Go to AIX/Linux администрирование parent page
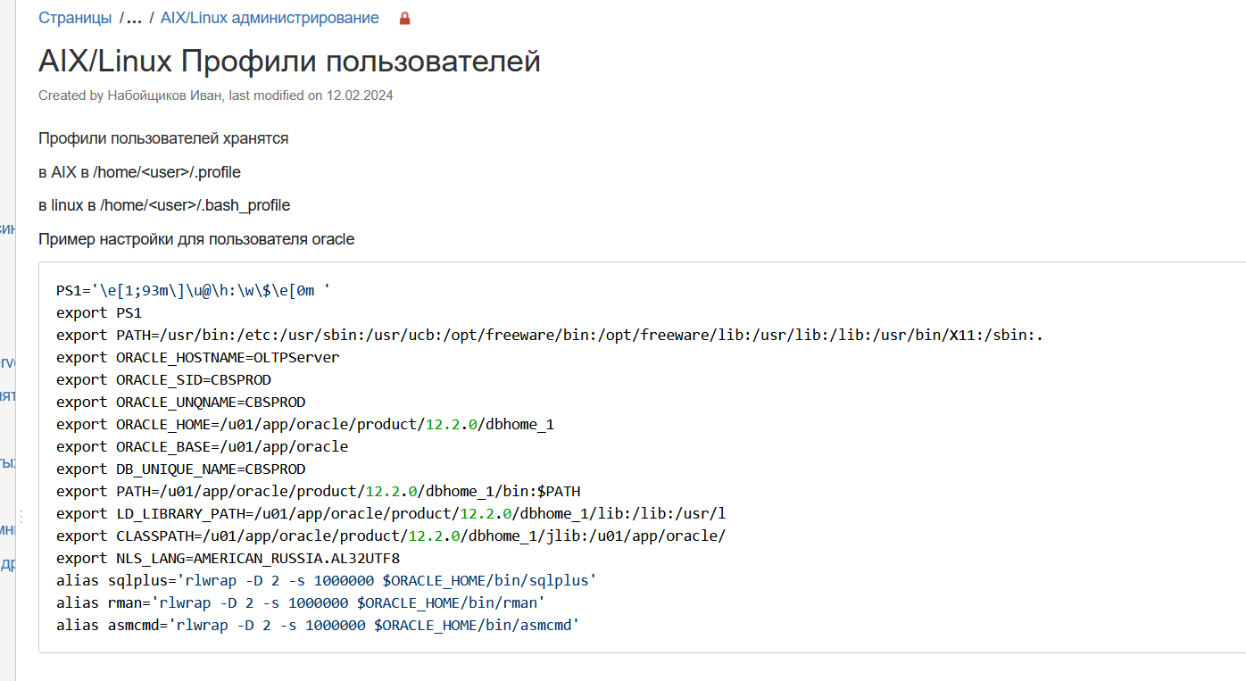Viewport: 1246px width, 681px height. tap(270, 18)
